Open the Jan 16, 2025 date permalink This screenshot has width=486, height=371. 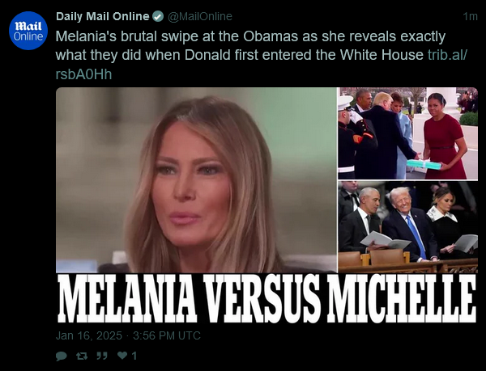coord(89,335)
